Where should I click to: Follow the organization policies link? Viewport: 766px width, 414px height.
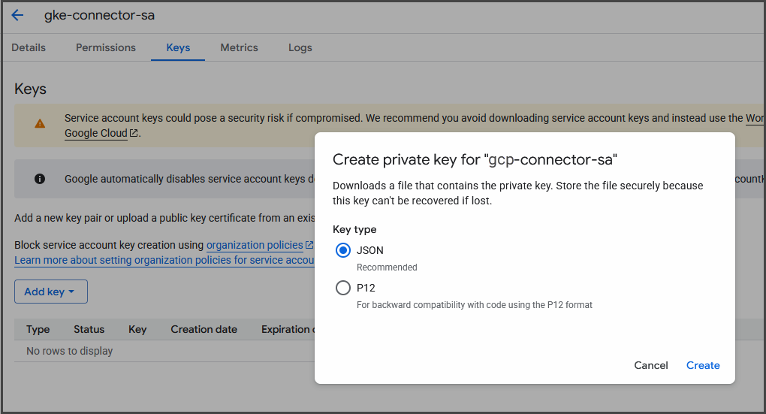click(x=255, y=245)
